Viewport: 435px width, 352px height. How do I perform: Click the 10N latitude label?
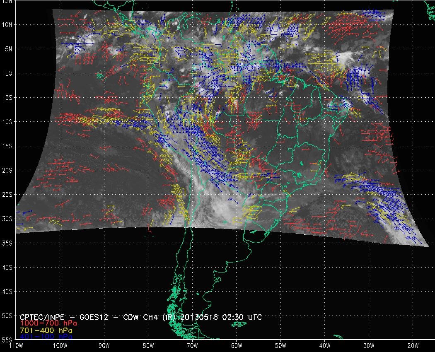[7, 25]
